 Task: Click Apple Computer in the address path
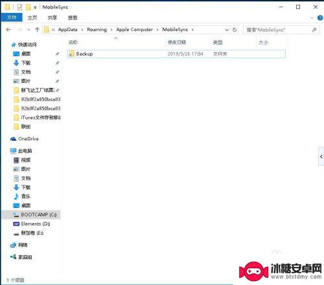[x=134, y=30]
